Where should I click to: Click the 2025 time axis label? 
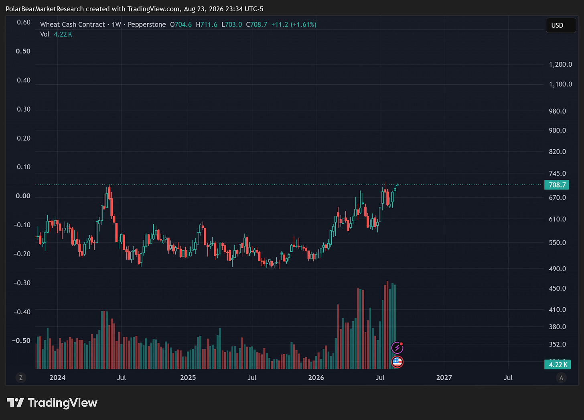pos(188,377)
